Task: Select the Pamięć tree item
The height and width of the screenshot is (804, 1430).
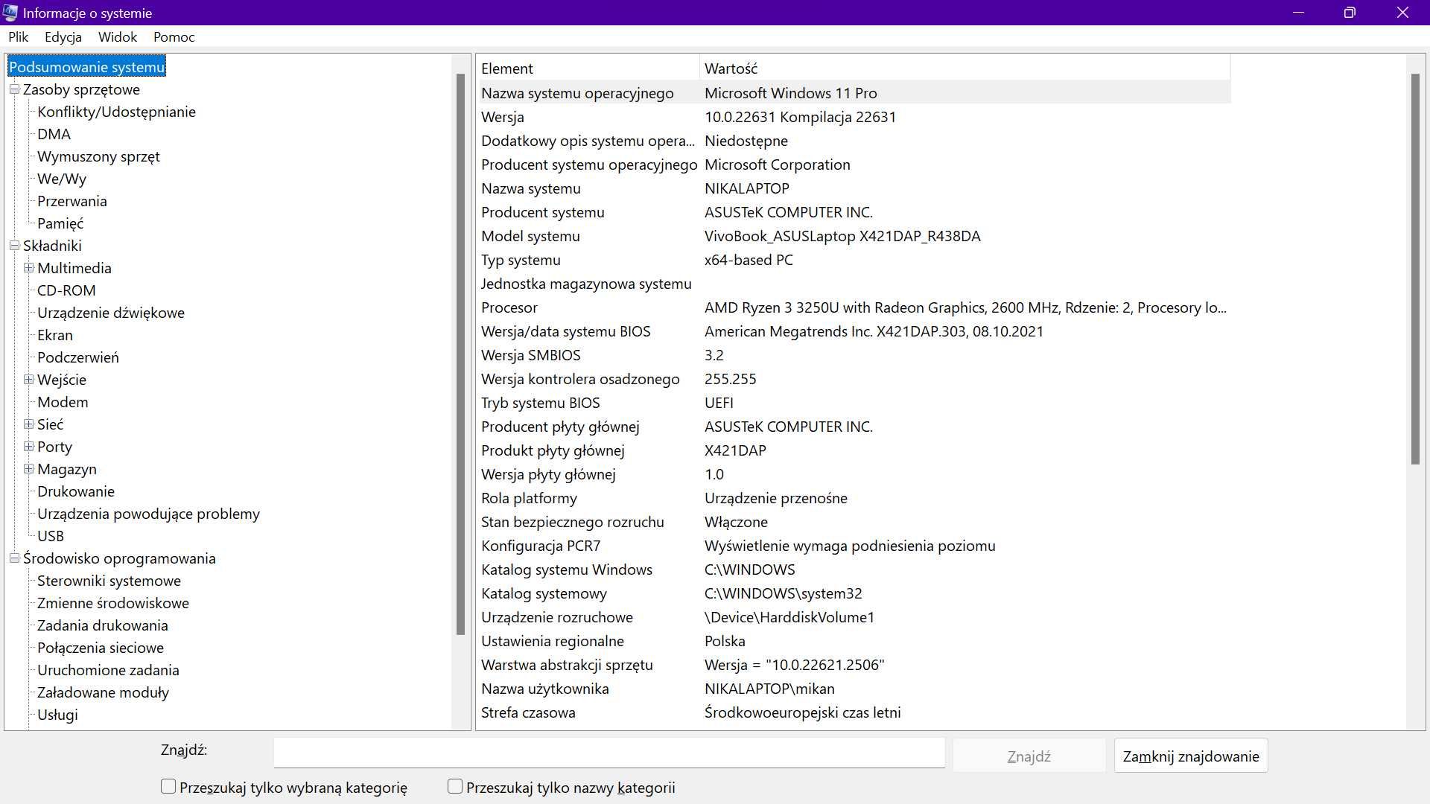Action: (60, 223)
